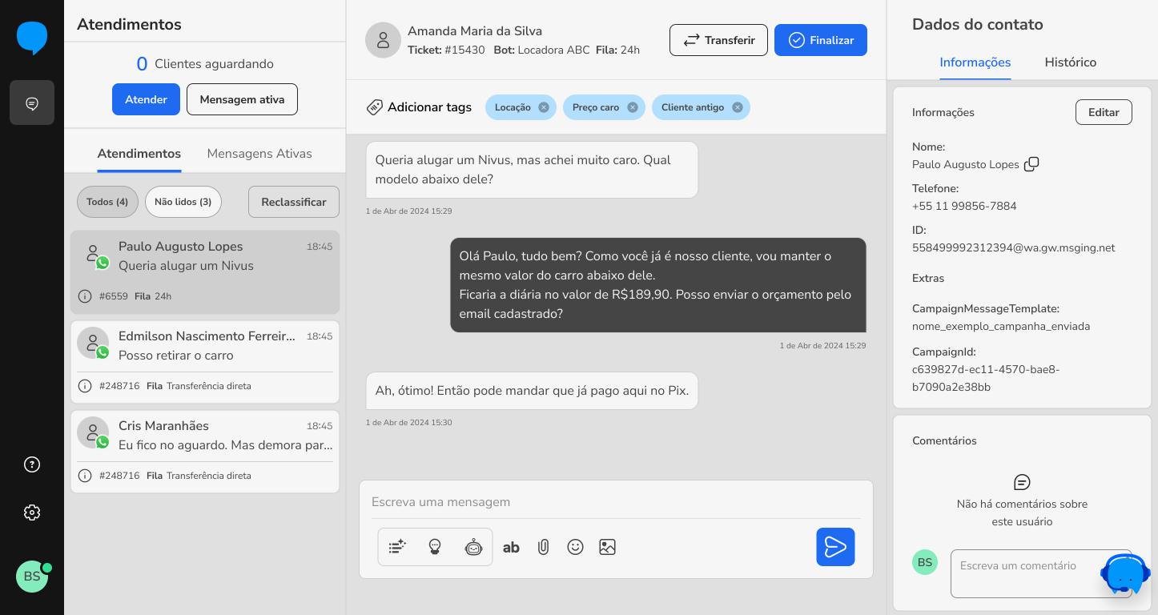Click Ticket #15430 in chat header

click(446, 50)
